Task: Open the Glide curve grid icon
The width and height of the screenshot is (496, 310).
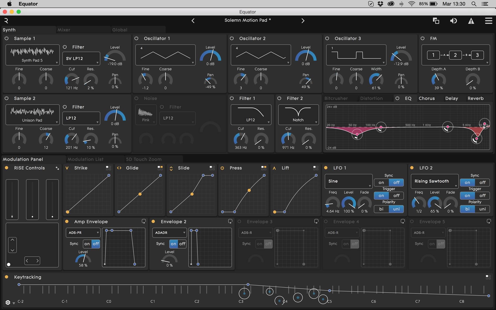Action: point(160,168)
